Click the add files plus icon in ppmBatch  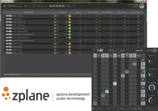pos(4,6)
